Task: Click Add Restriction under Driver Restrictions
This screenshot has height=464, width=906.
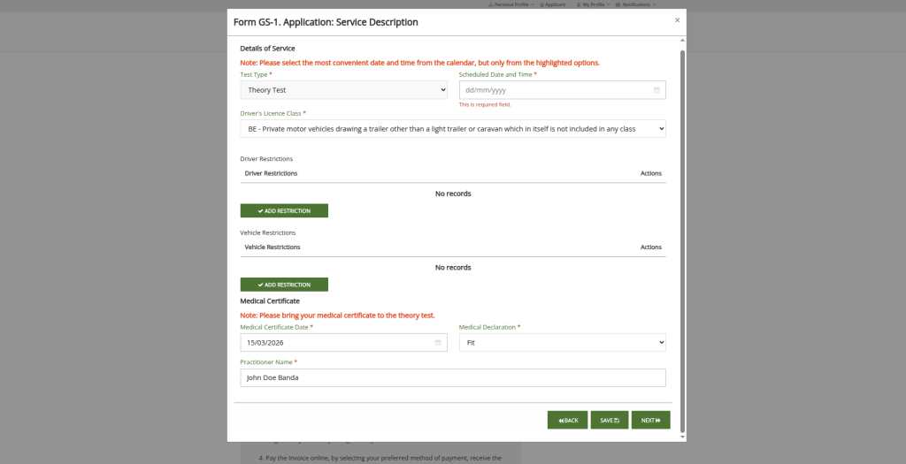Action: click(x=284, y=211)
